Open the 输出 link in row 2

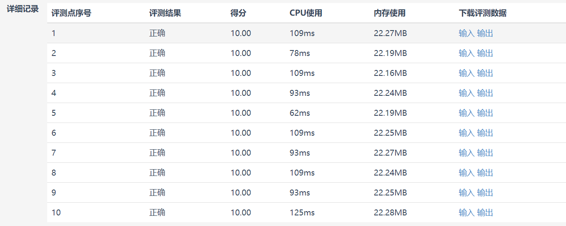[485, 53]
